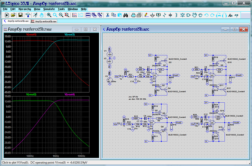
Task: Click the V(vout3) trace label
Action: (70, 34)
